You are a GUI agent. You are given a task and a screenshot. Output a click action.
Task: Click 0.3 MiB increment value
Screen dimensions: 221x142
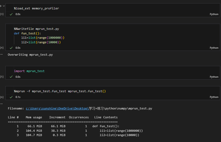click(59, 135)
